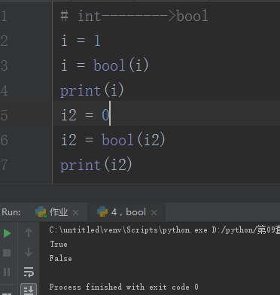280x295 pixels.
Task: Close the 作业 run tab
Action: pos(75,213)
